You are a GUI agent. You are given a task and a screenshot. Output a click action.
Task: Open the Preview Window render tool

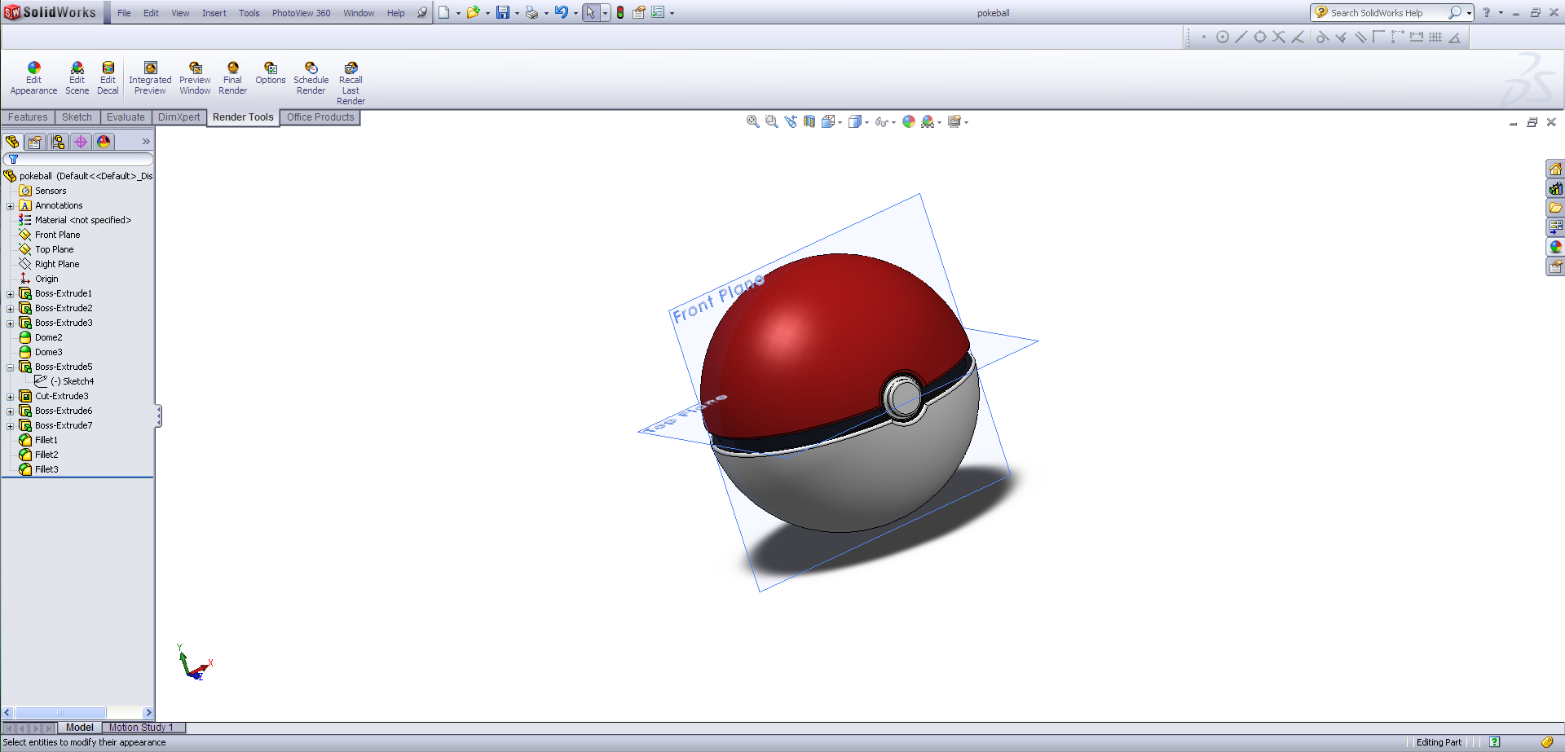coord(195,78)
